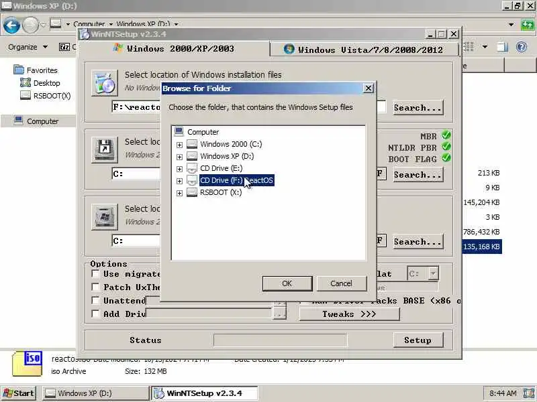Click the boot drive floppy icon in WinNTSetup
This screenshot has height=402, width=537.
(x=105, y=149)
